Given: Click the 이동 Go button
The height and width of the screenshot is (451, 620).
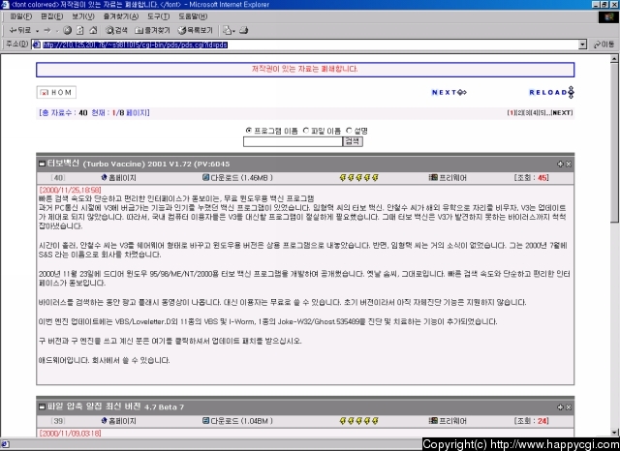Looking at the screenshot, I should pyautogui.click(x=604, y=45).
